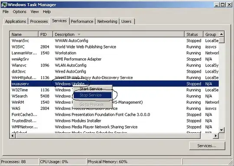Open the Options menu
The image size is (234, 166).
[x=19, y=12]
